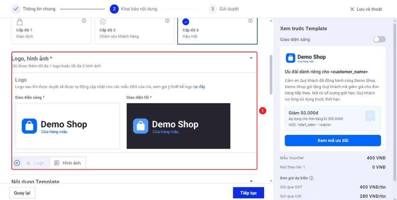Click the Ưu đãi dành riêng cho <customer_name> title
This screenshot has width=397, height=200.
point(326,72)
